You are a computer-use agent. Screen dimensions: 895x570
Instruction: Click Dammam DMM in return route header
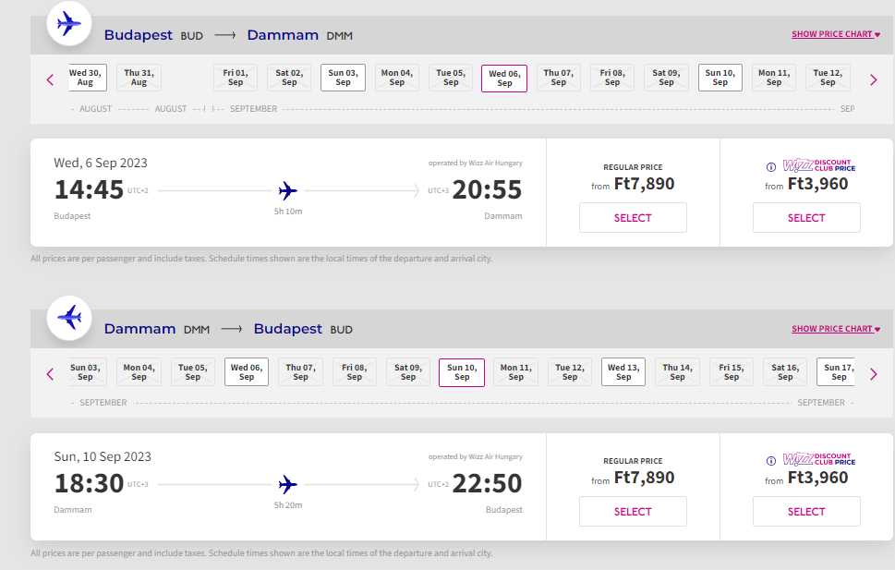(157, 330)
